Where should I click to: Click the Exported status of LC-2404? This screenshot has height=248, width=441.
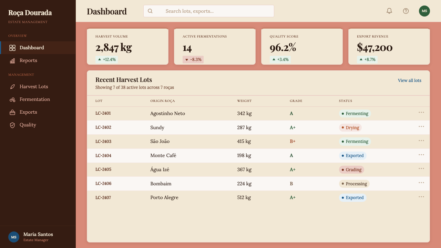tap(353, 156)
